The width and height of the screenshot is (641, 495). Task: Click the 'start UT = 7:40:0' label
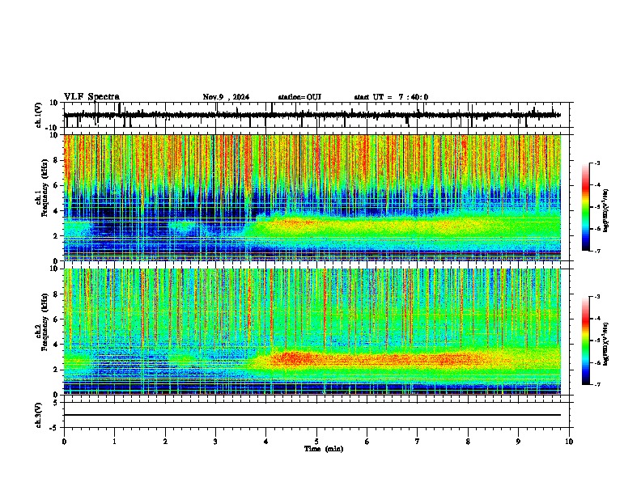(x=391, y=97)
